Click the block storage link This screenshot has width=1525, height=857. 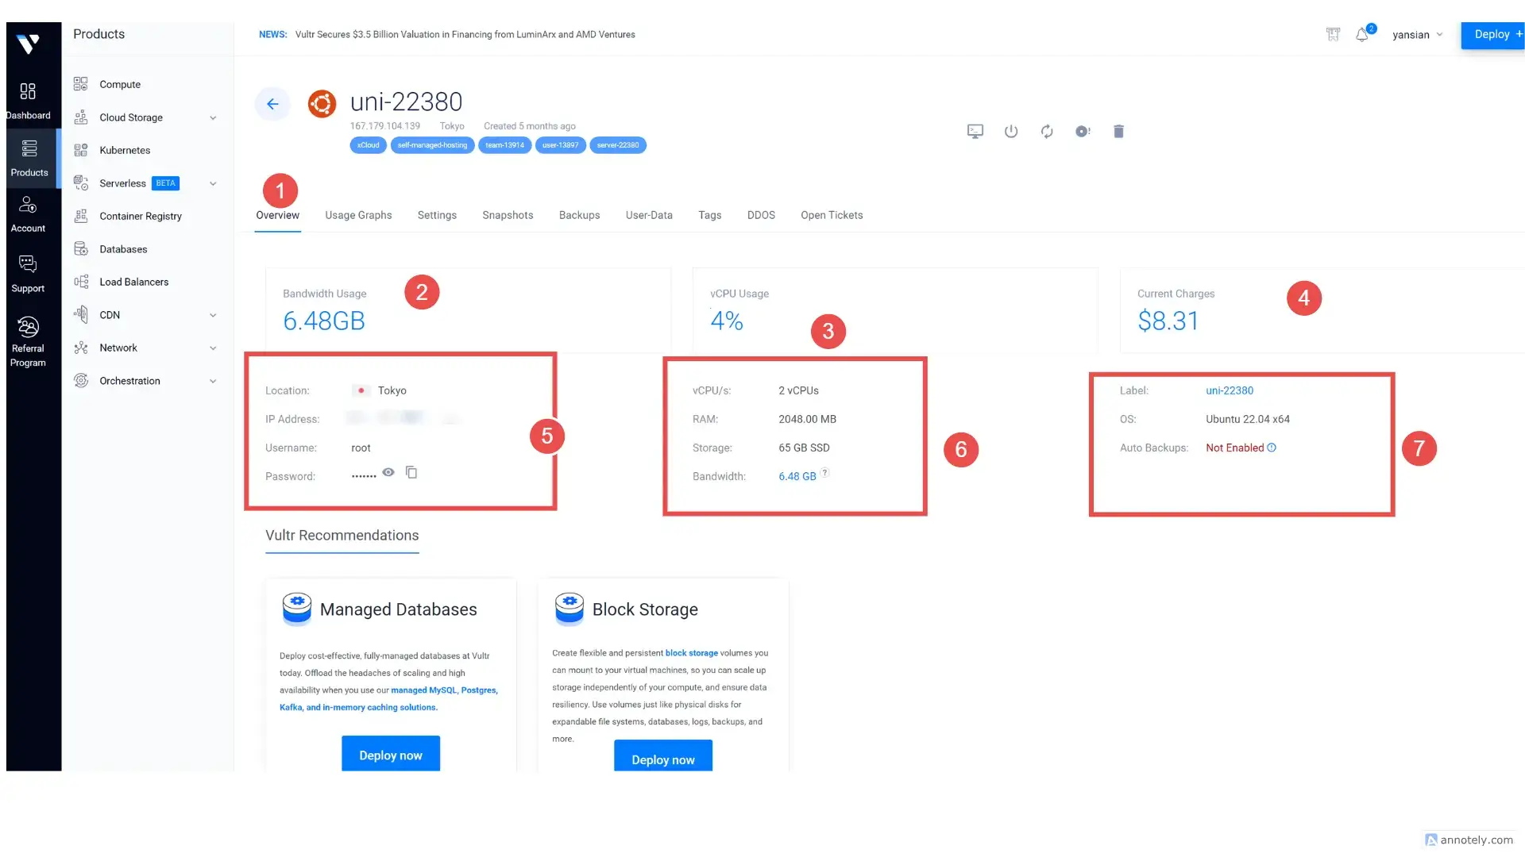point(691,653)
